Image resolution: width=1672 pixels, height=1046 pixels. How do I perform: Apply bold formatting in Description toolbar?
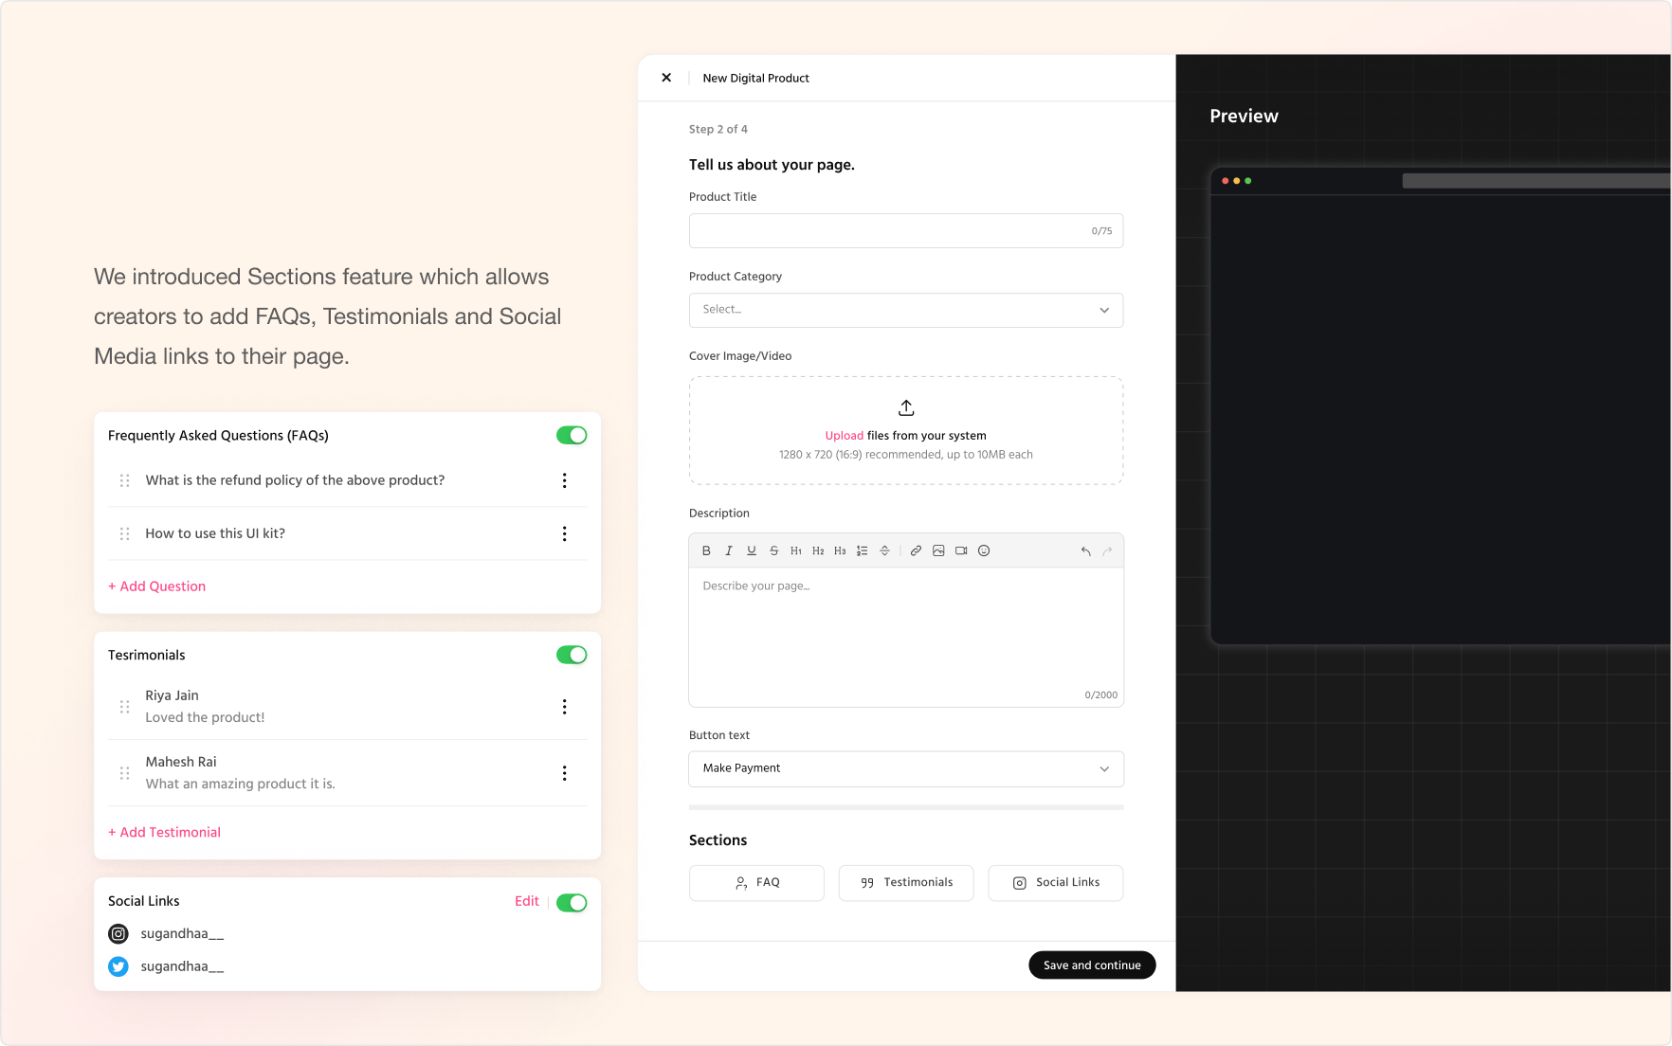pyautogui.click(x=706, y=550)
